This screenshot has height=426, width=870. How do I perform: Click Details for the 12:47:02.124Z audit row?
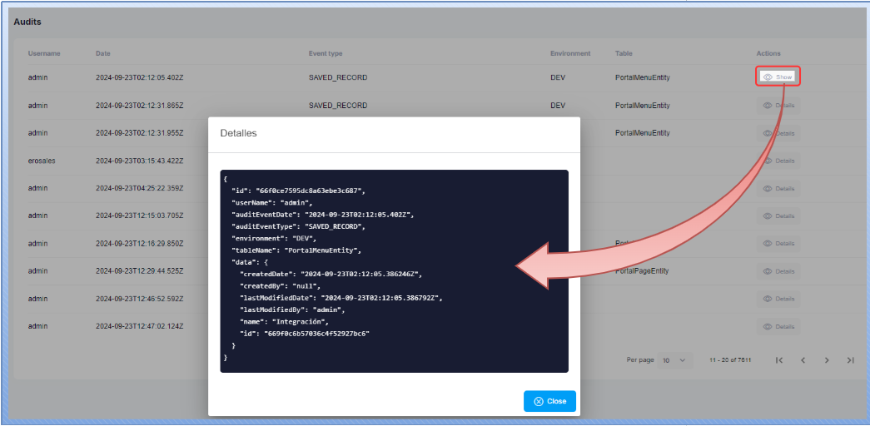point(778,326)
